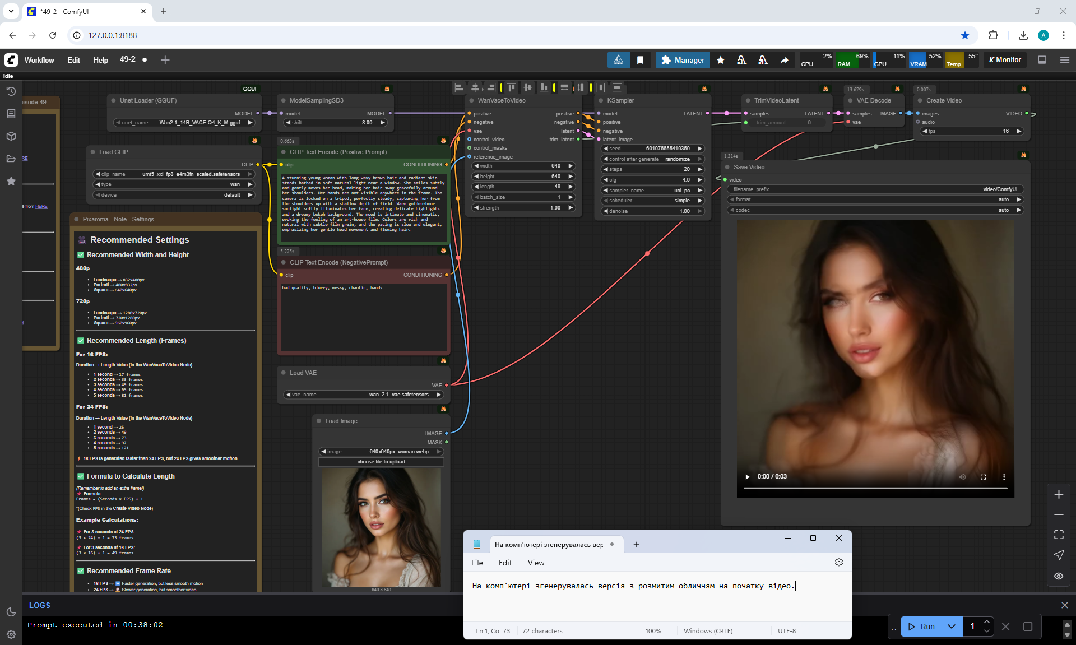The width and height of the screenshot is (1076, 645).
Task: Open Notepad's View menu
Action: tap(536, 563)
